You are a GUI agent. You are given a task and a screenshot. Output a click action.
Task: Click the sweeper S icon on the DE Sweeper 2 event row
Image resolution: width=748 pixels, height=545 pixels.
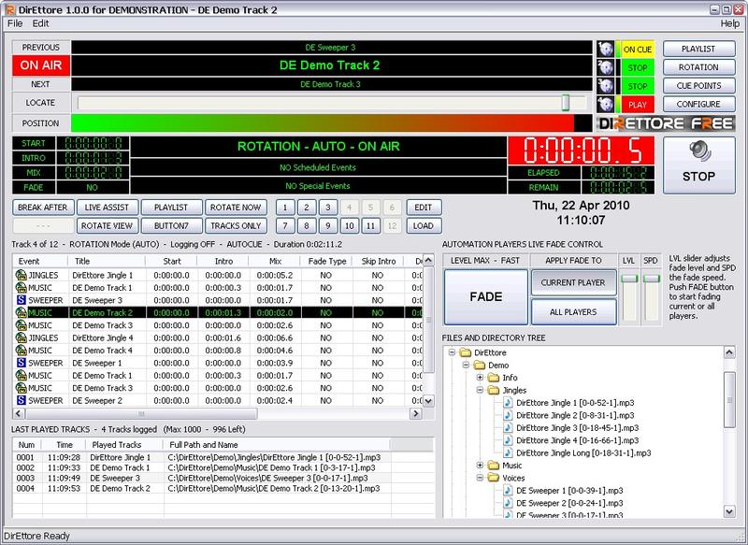[21, 400]
